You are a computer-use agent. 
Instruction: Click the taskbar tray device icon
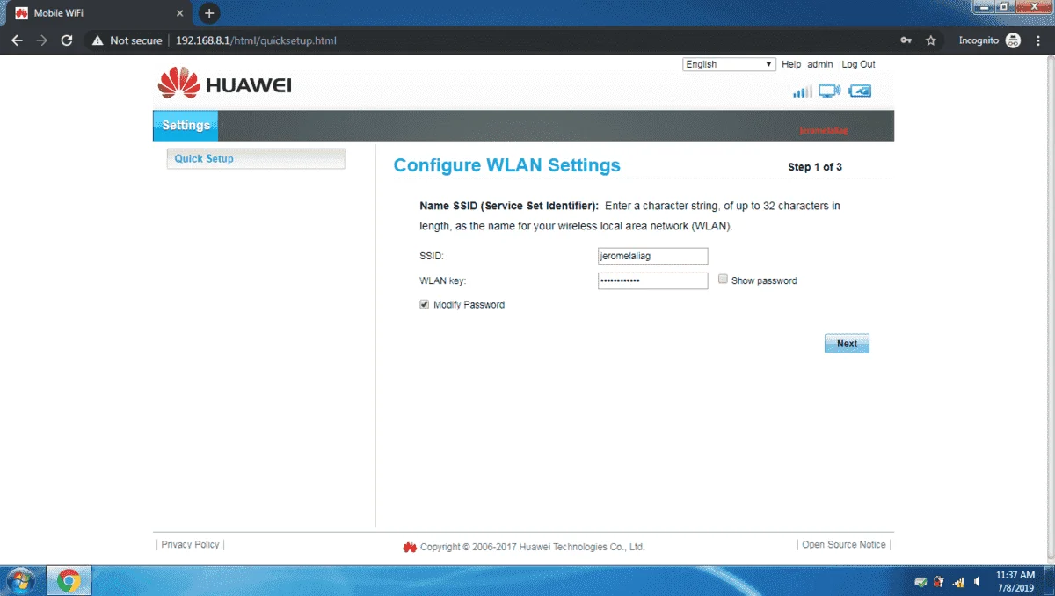[920, 582]
